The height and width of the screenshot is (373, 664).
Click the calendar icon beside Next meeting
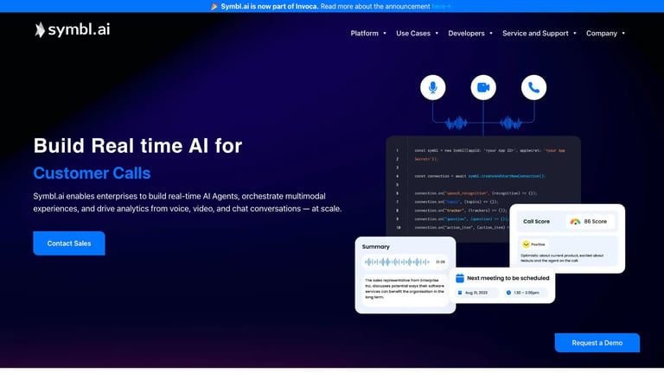click(459, 278)
